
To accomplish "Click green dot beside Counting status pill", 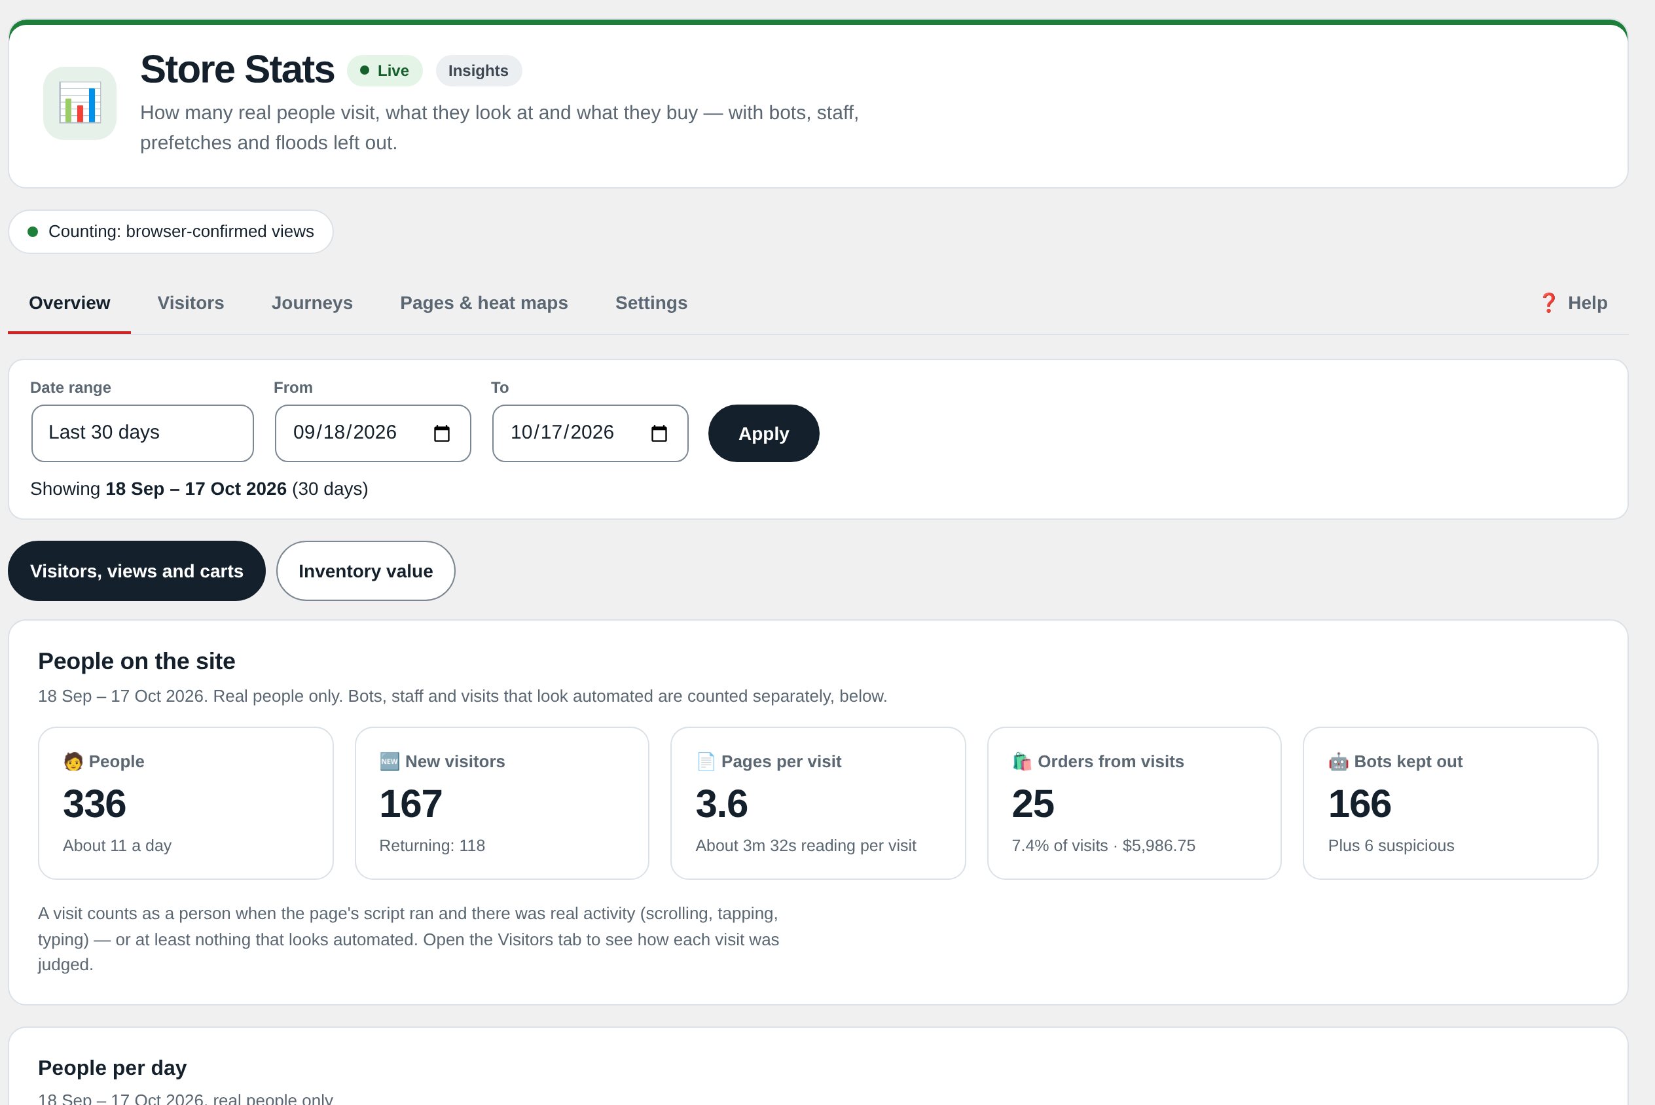I will click(x=33, y=232).
